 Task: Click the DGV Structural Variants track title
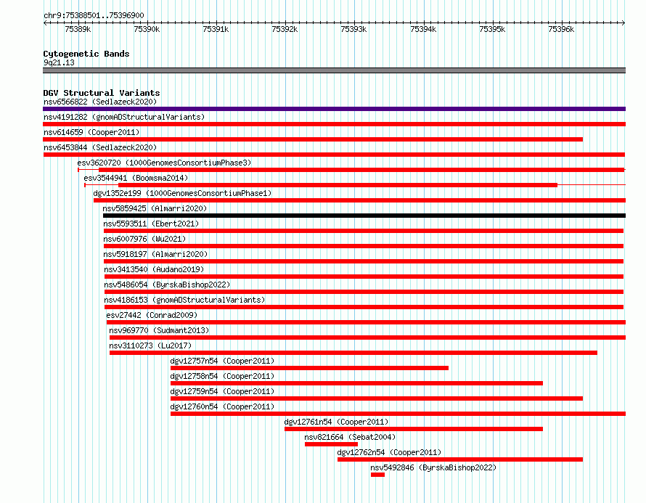[102, 93]
